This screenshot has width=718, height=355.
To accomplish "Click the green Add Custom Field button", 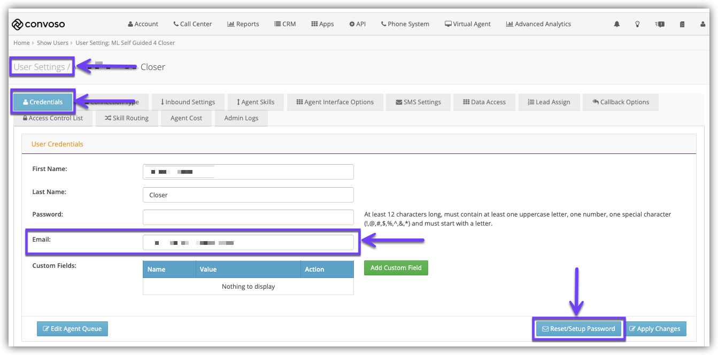I will pos(396,268).
